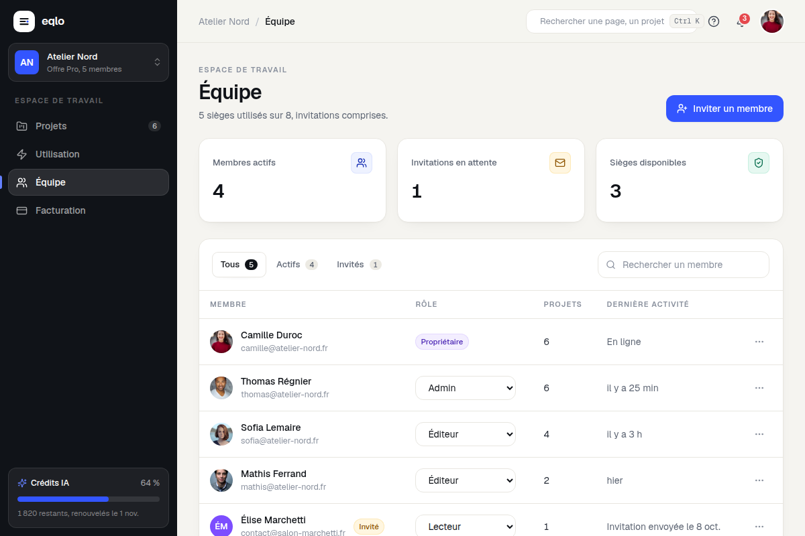Click Camille Duroc's avatar photo

click(x=221, y=342)
